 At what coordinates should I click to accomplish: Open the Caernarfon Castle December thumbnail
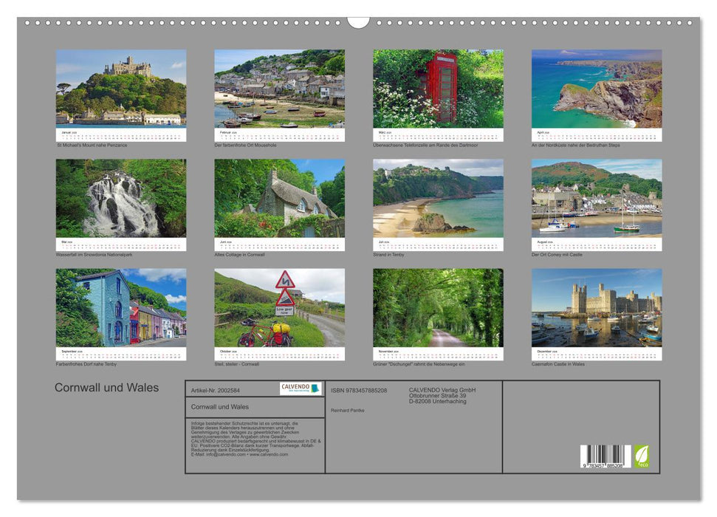[596, 307]
